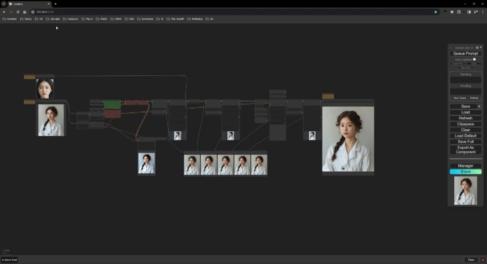
Task: Open the browser side panel icon
Action: click(x=469, y=12)
